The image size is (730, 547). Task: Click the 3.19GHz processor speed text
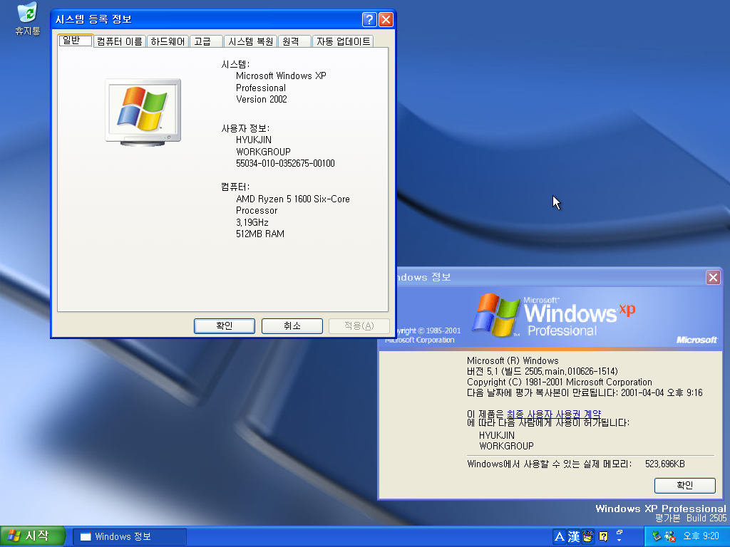click(x=252, y=222)
